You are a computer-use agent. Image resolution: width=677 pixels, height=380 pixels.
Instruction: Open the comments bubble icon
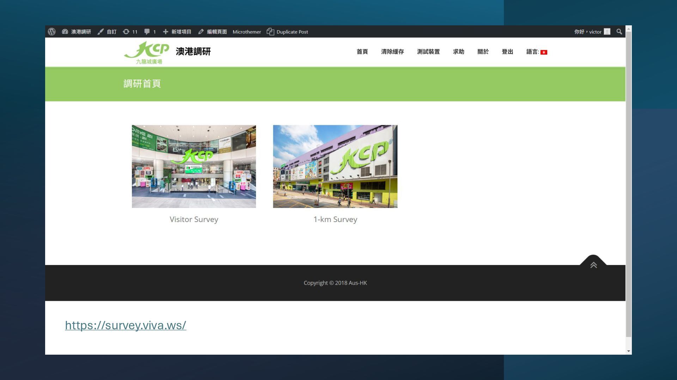pyautogui.click(x=147, y=32)
